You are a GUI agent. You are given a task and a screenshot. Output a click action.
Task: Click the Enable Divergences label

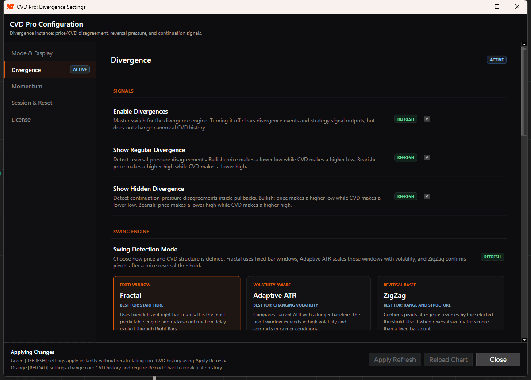(141, 111)
